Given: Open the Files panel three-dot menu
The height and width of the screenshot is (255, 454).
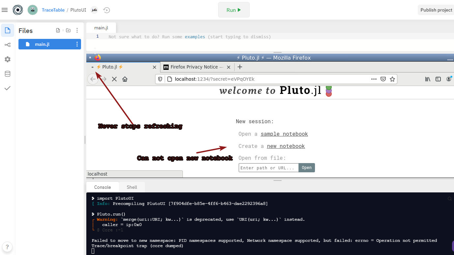Looking at the screenshot, I should [77, 30].
